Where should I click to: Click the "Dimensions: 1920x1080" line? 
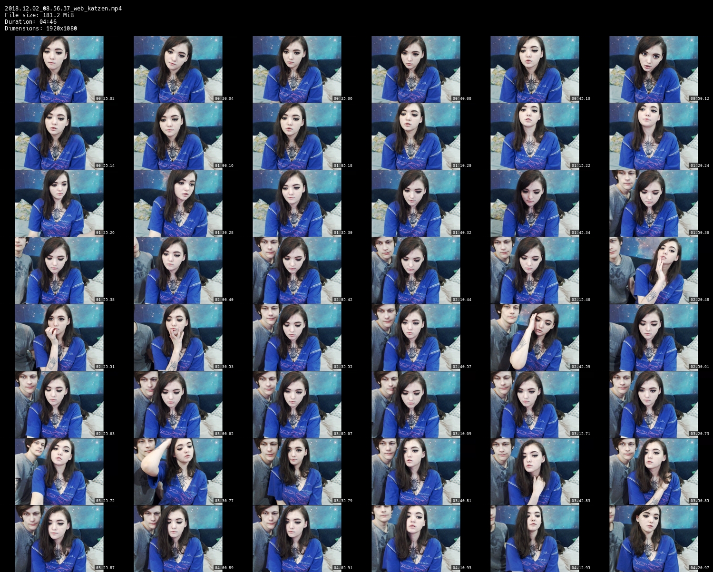[41, 29]
